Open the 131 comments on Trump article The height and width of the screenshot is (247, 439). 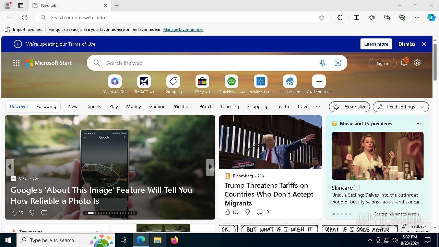(x=264, y=212)
